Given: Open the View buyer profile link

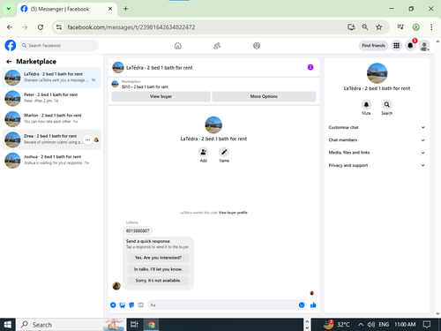Looking at the screenshot, I should 233,213.
